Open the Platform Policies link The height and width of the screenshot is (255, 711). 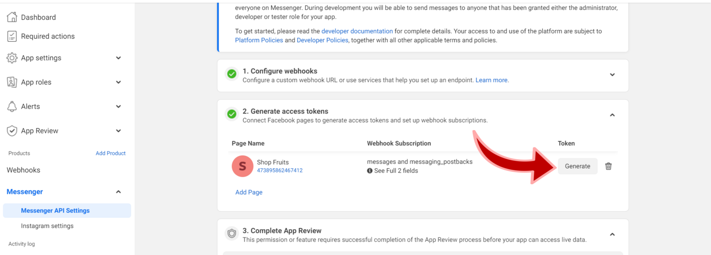[259, 40]
